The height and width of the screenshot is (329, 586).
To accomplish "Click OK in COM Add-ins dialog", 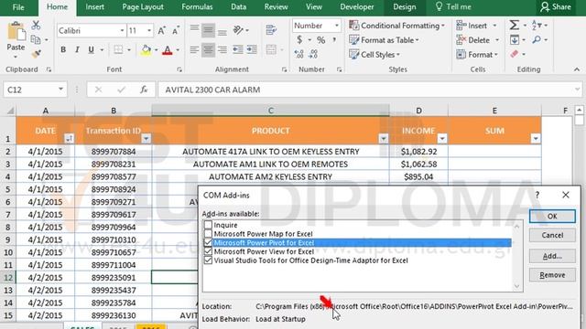I will (552, 217).
